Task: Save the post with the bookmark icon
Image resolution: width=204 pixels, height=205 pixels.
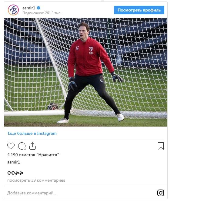Action: pos(161,146)
